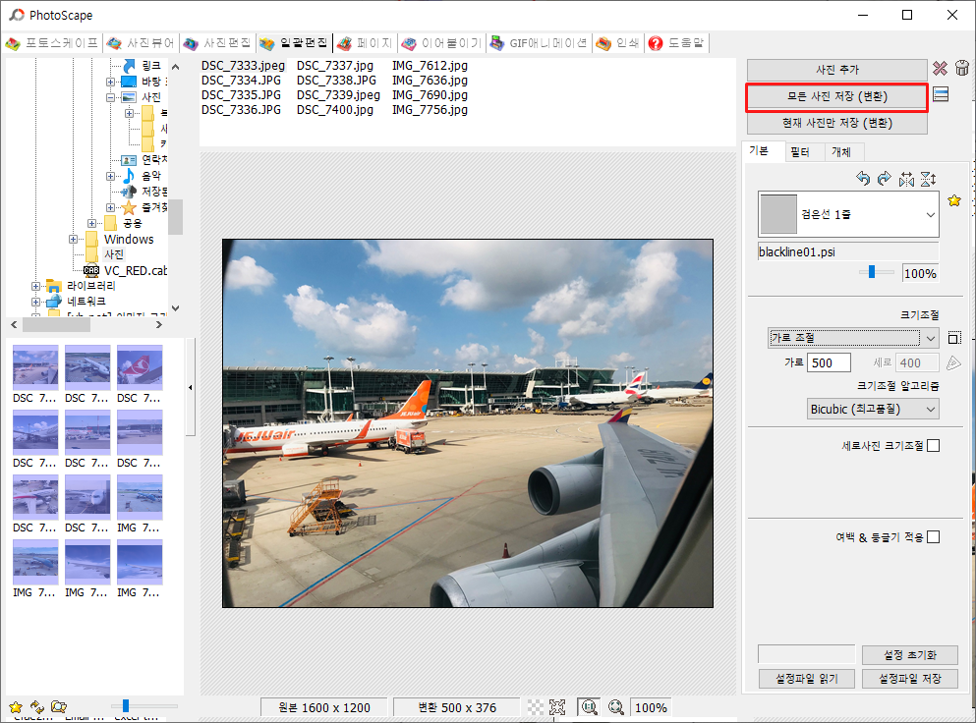Click the folder search icon at bottom left
976x723 pixels.
pyautogui.click(x=59, y=707)
